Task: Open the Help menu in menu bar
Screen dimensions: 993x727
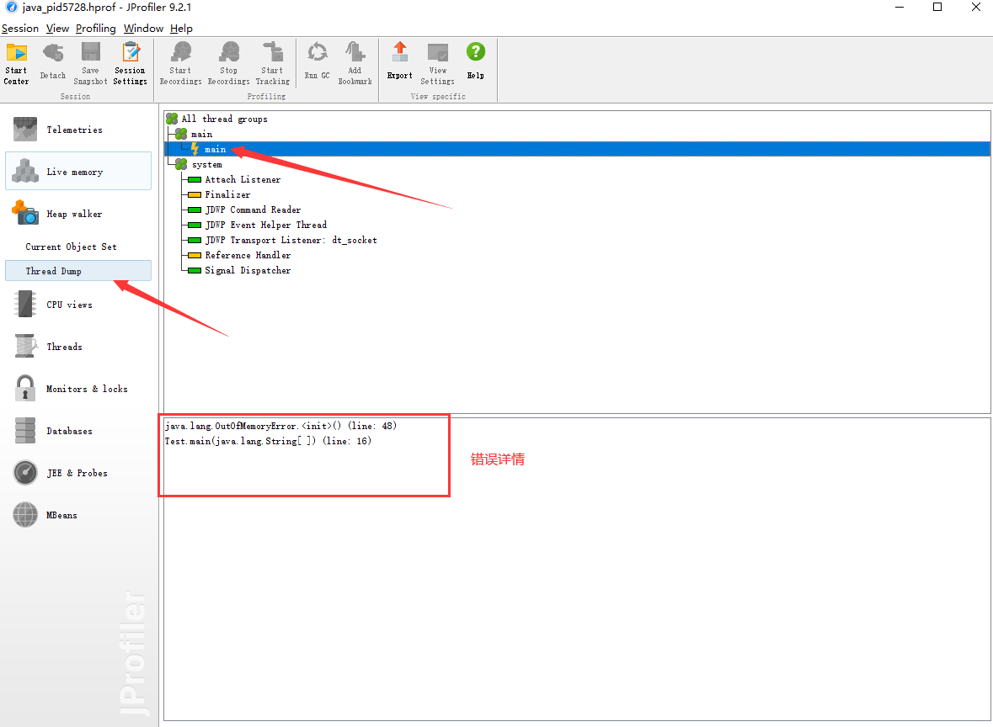Action: (x=181, y=29)
